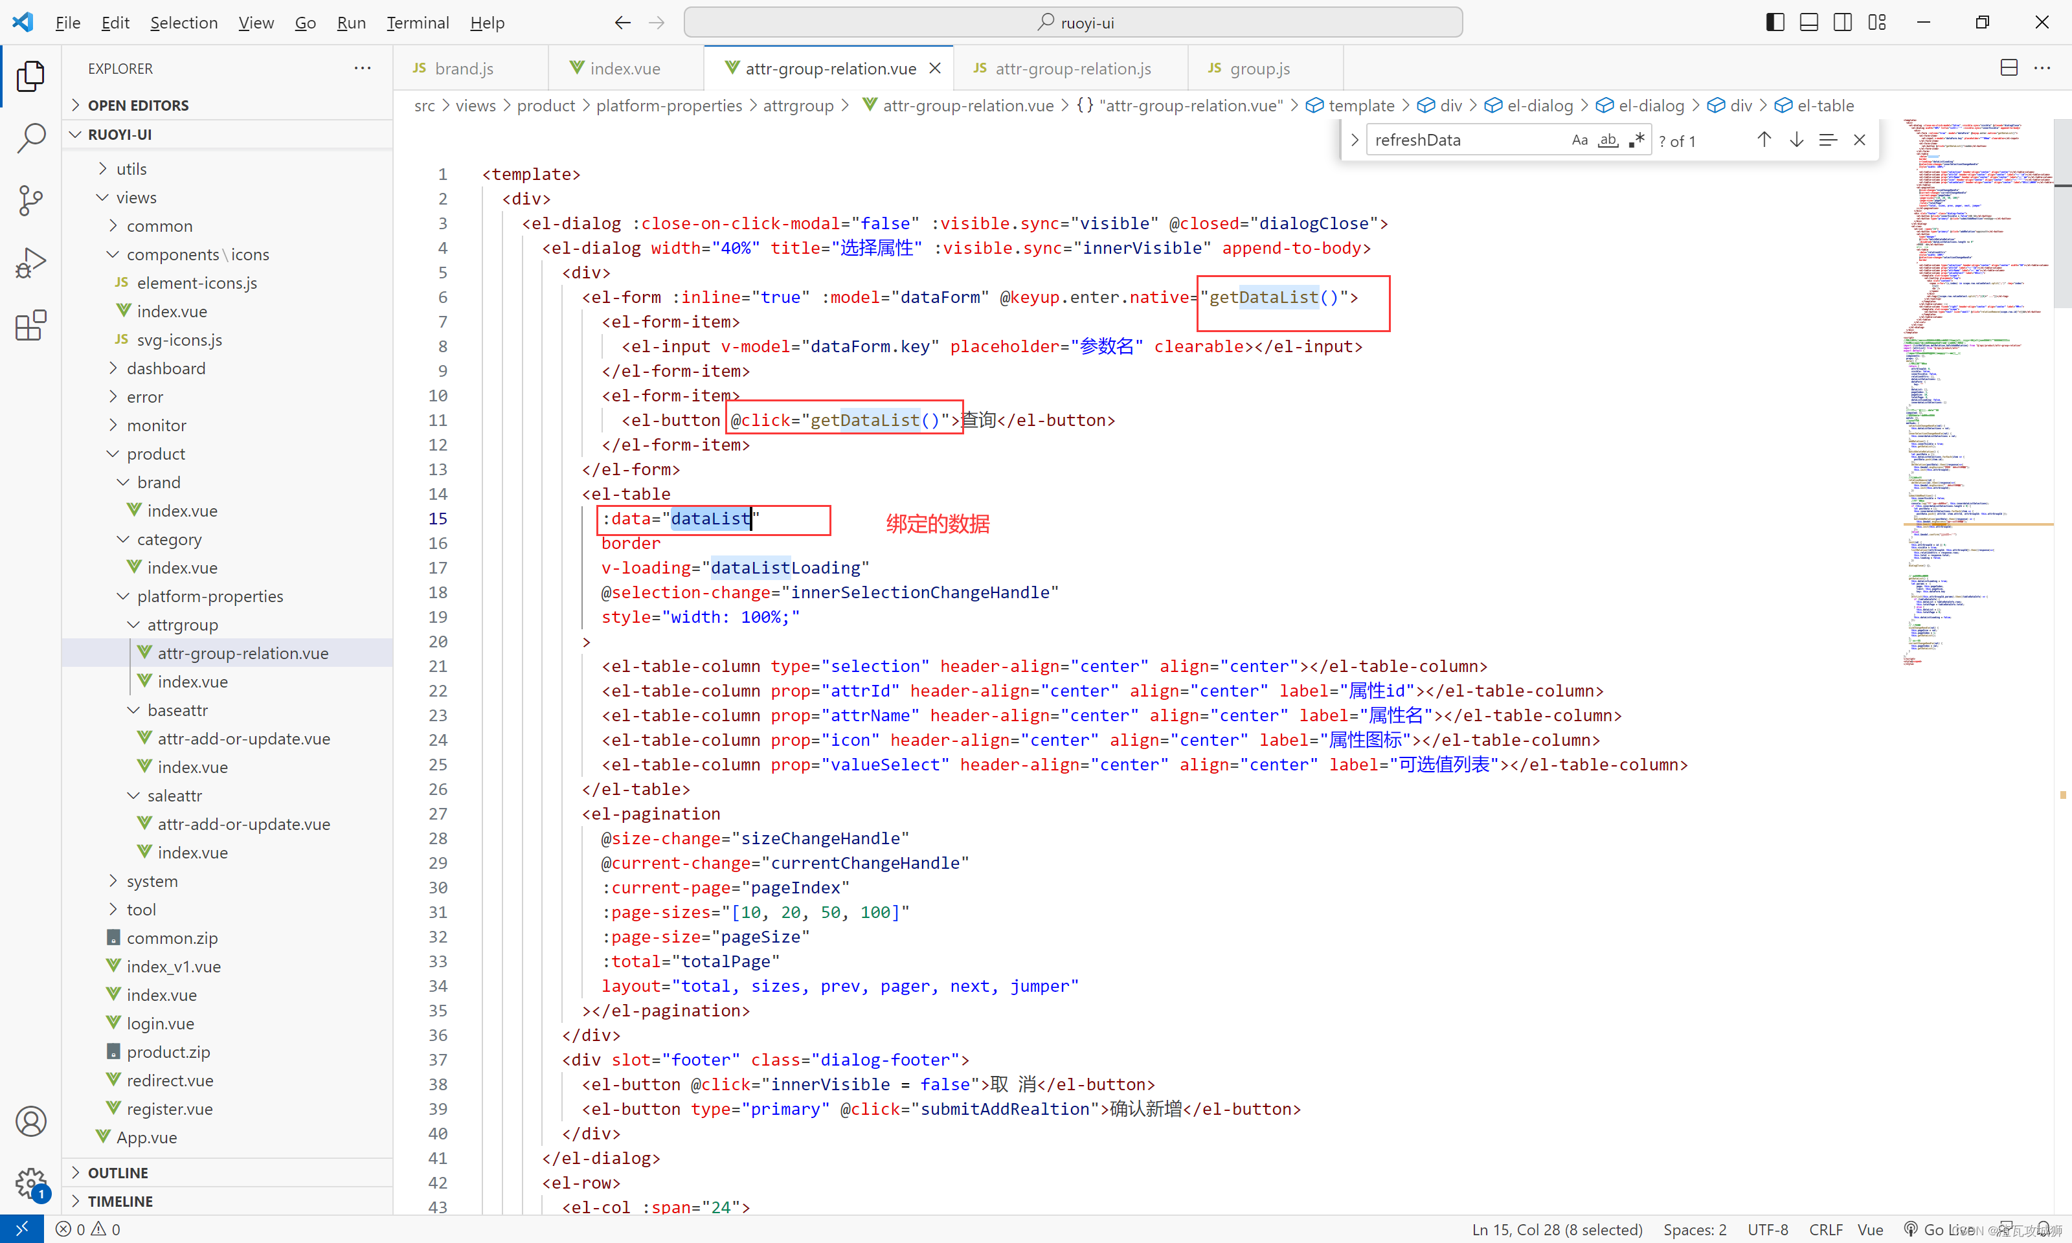Toggle the secondary side bar layout icon

pos(1843,23)
